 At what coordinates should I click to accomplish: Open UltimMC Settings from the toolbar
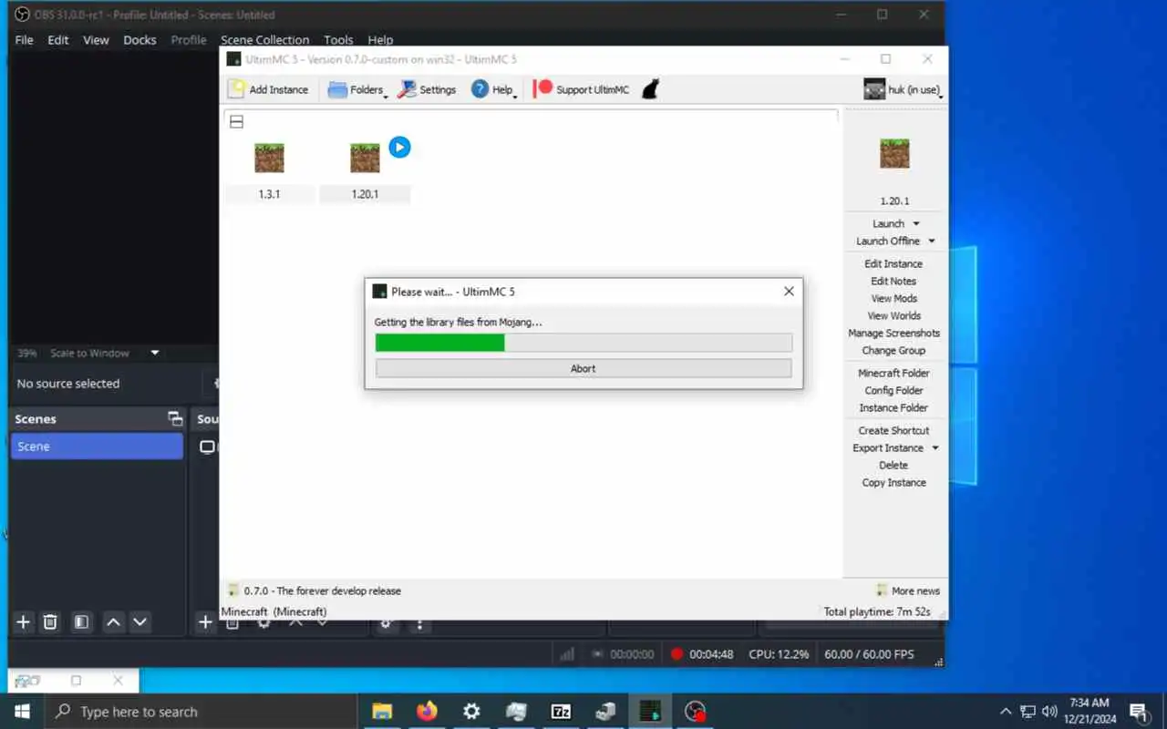tap(427, 89)
